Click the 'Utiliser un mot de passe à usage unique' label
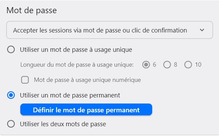The height and width of the screenshot is (136, 219). click(76, 50)
